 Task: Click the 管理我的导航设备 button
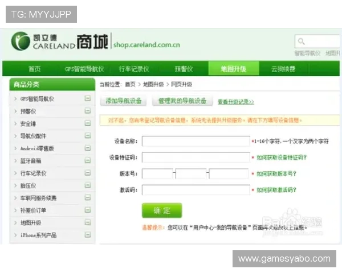(182, 101)
